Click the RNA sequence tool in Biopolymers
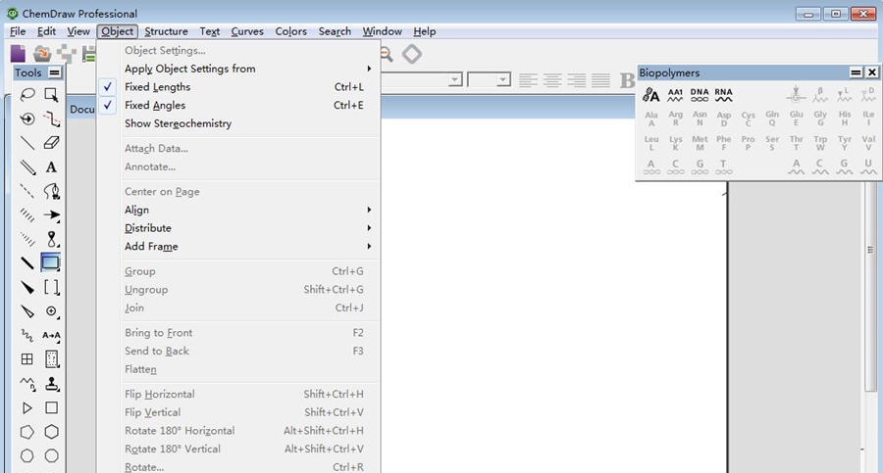Screen dimensions: 883x473 click(x=723, y=95)
